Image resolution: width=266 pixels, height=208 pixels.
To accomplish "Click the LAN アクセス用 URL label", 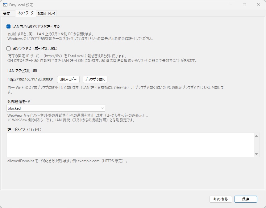I will (x=23, y=71).
